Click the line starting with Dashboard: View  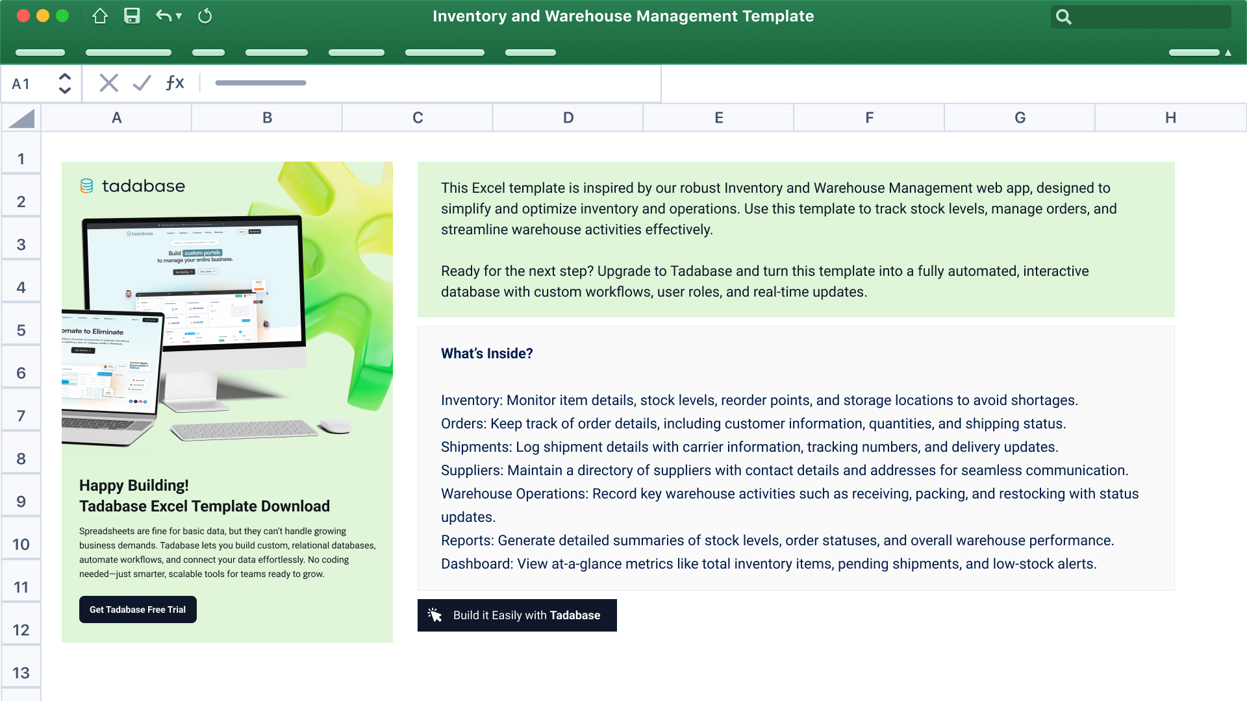pyautogui.click(x=769, y=564)
